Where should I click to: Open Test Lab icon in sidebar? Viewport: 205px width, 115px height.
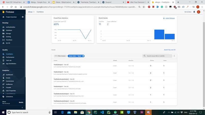pyautogui.click(x=3, y=60)
